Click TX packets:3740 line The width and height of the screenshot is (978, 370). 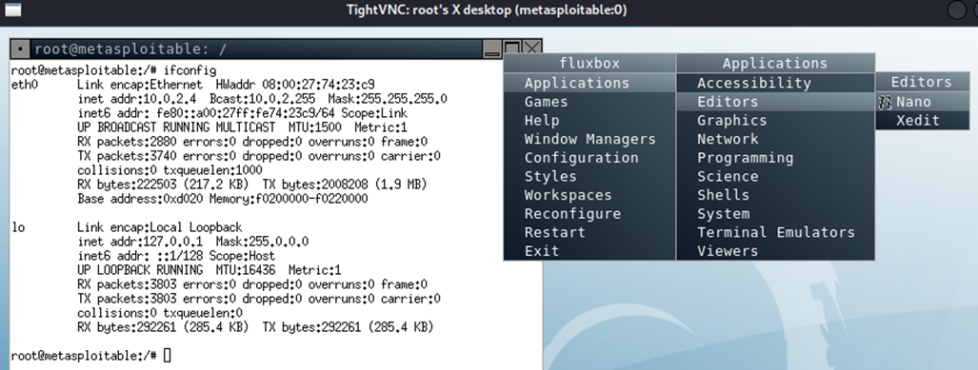[x=259, y=156]
